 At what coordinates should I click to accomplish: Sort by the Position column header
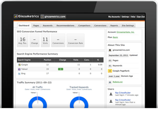tap(47, 60)
